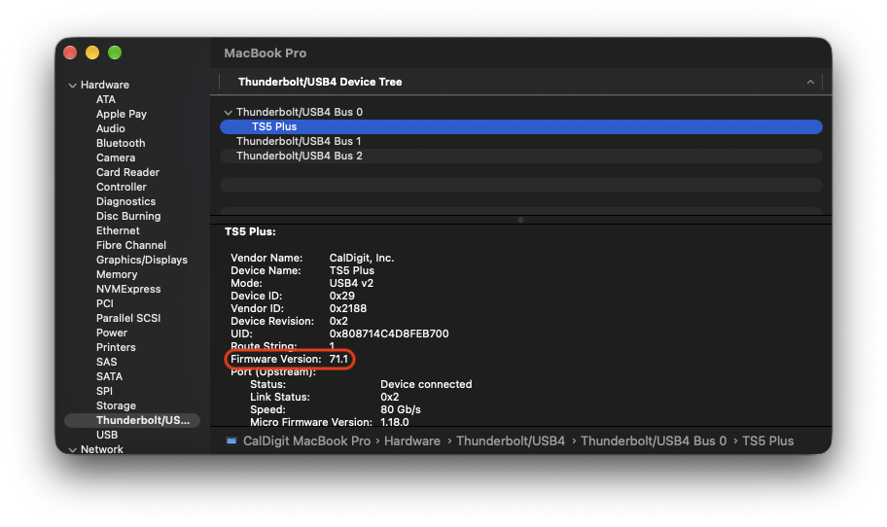Click Hardware in the path bar
Viewport: 887px width, 527px height.
[x=411, y=441]
